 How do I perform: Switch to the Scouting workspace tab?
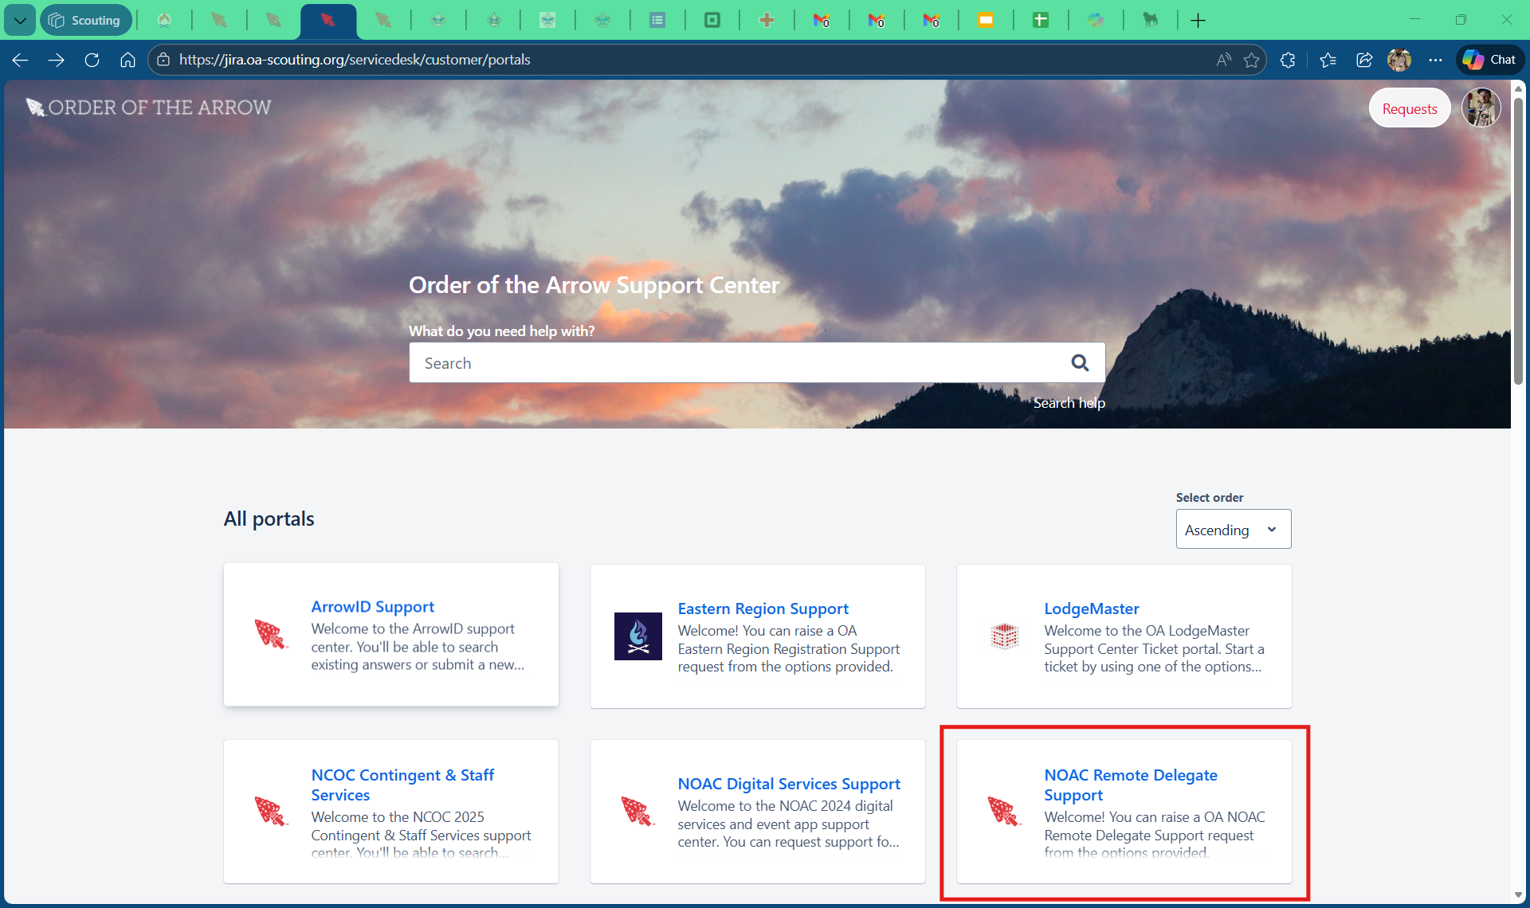(x=86, y=20)
